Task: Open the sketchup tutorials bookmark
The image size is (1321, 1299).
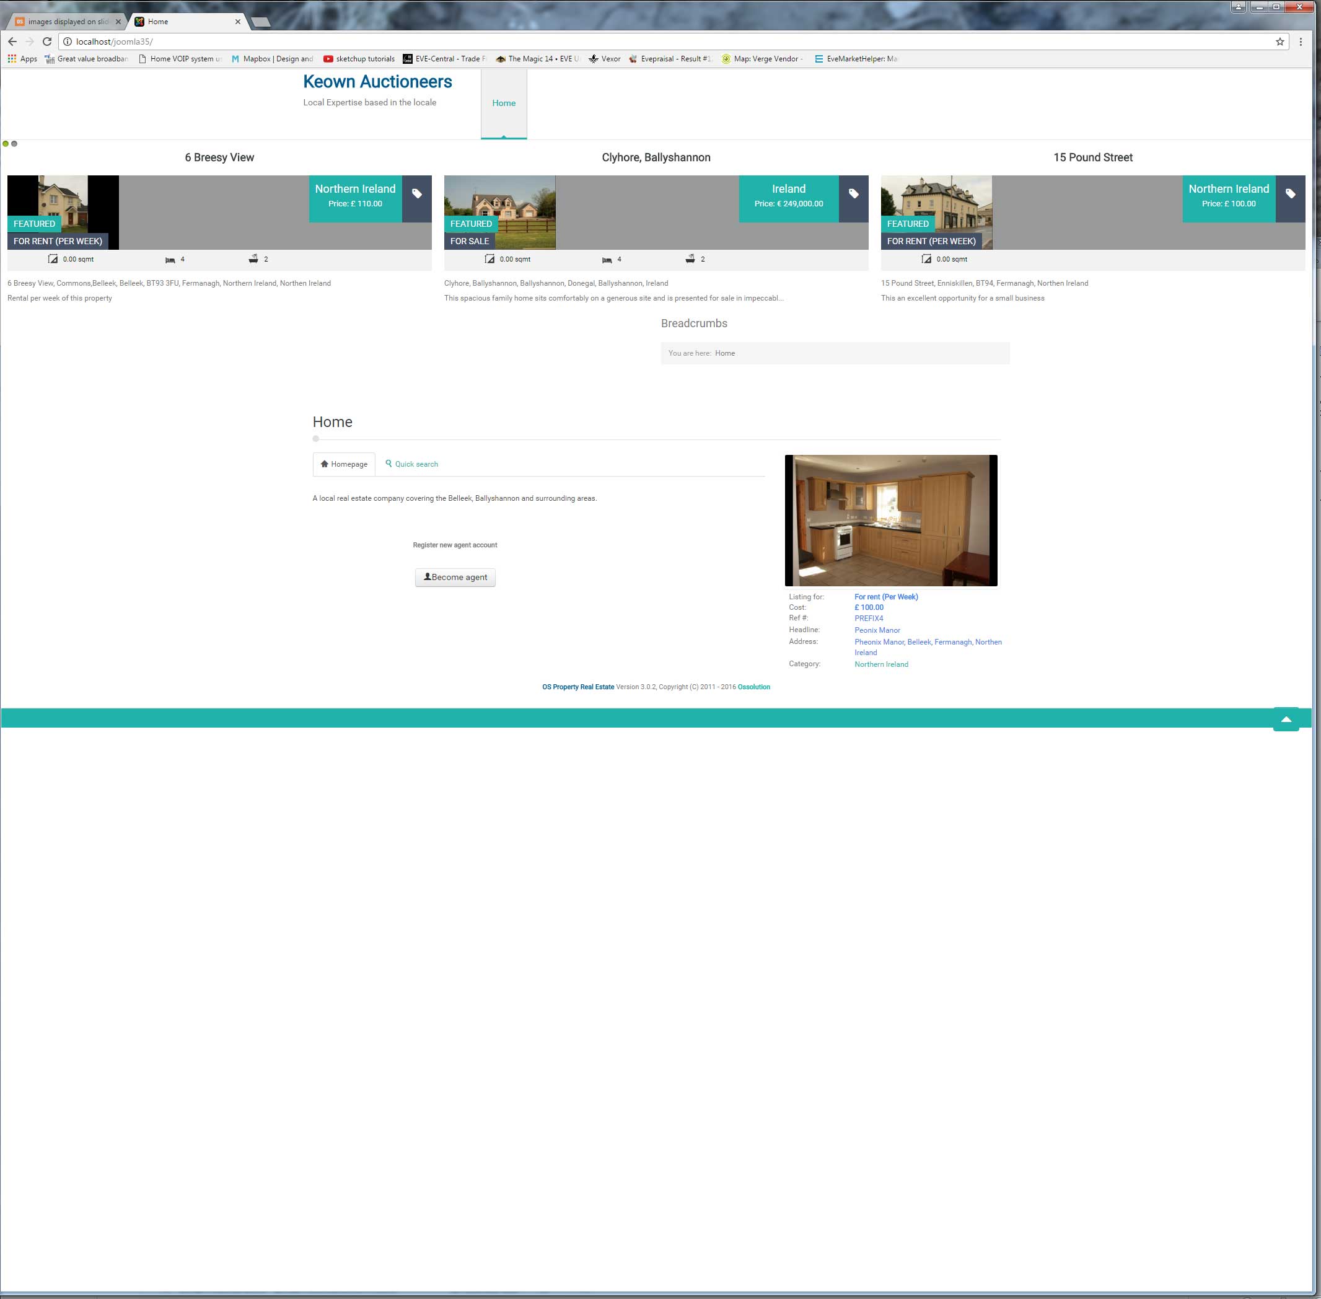Action: pos(359,59)
